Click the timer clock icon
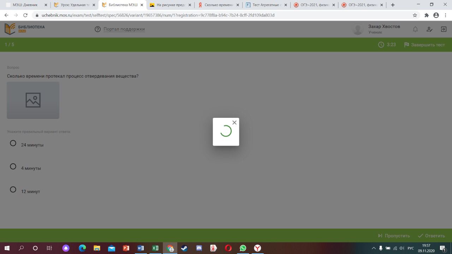Screen dimensions: 452x254 [381, 45]
